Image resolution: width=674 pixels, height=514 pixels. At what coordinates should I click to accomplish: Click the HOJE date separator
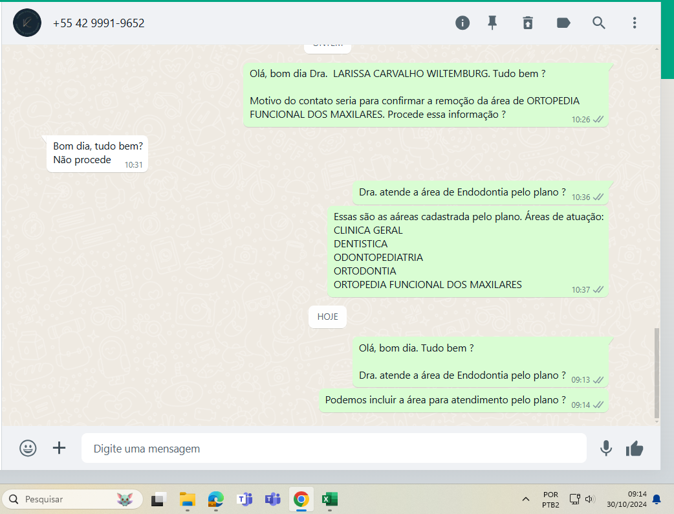tap(327, 317)
